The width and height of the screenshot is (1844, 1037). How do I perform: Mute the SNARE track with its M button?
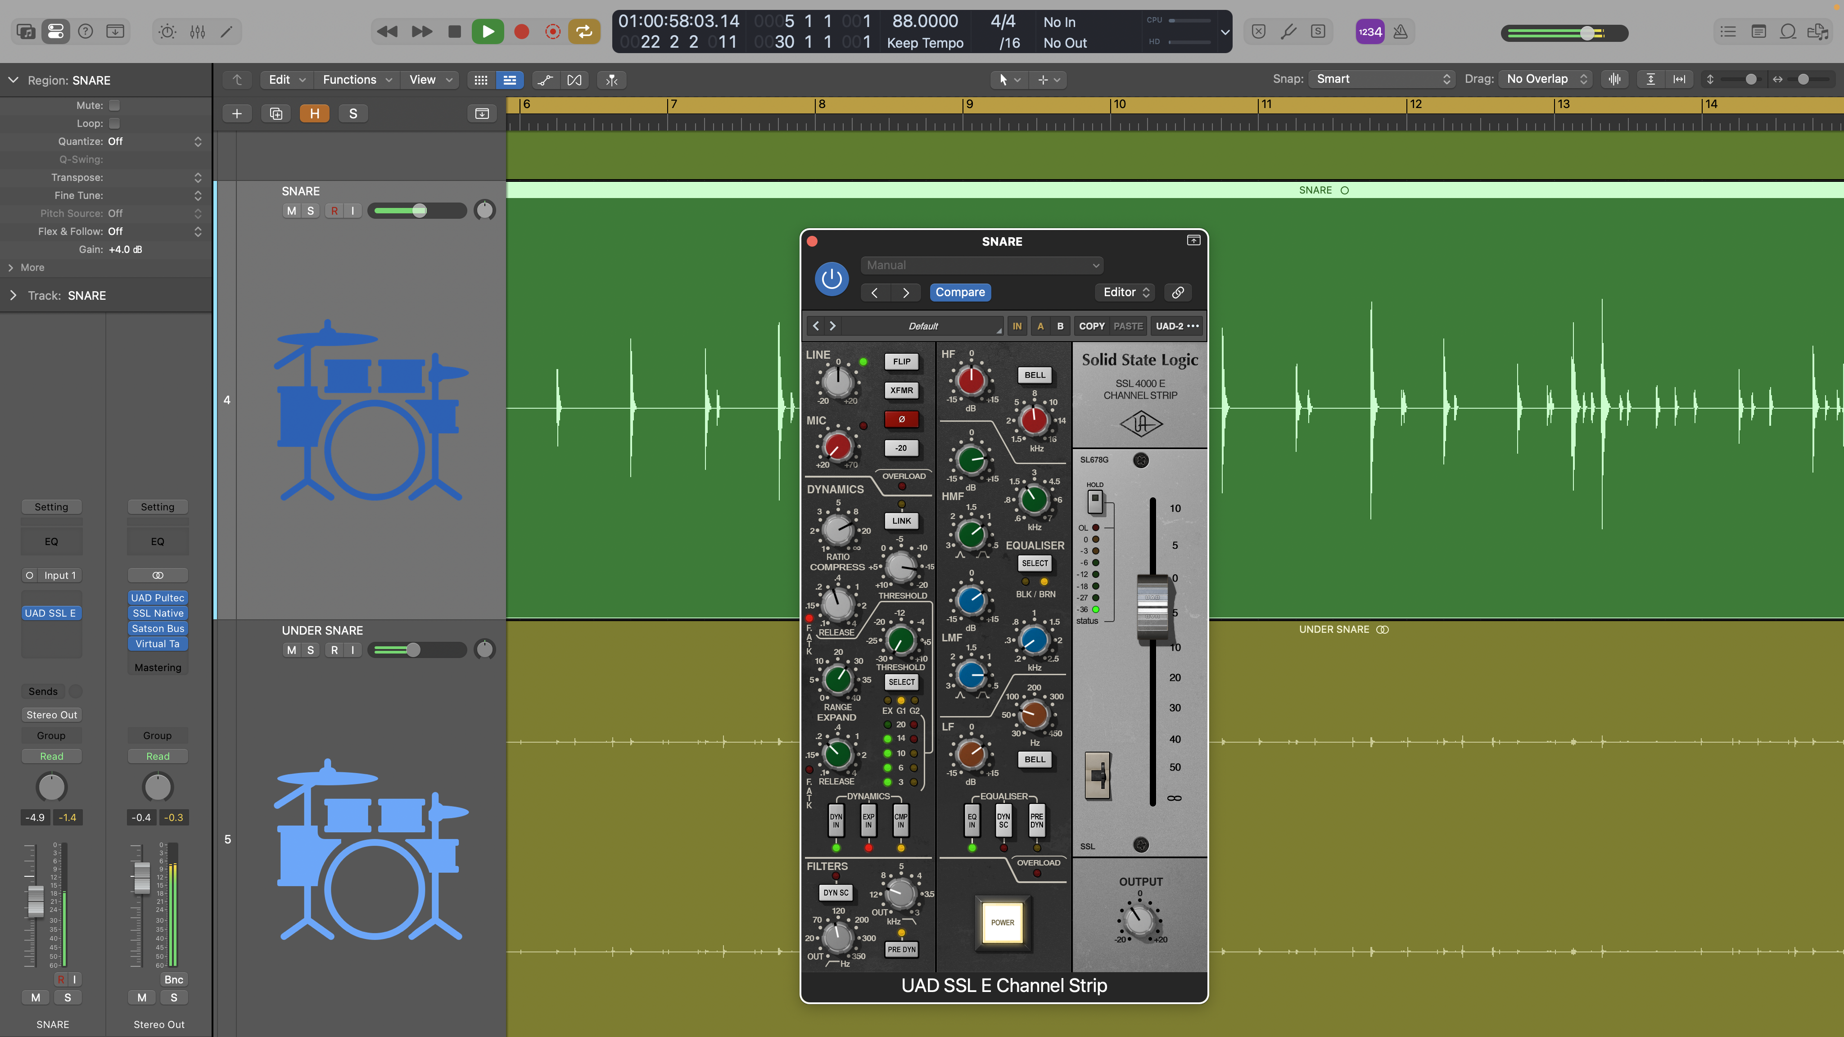click(x=291, y=210)
